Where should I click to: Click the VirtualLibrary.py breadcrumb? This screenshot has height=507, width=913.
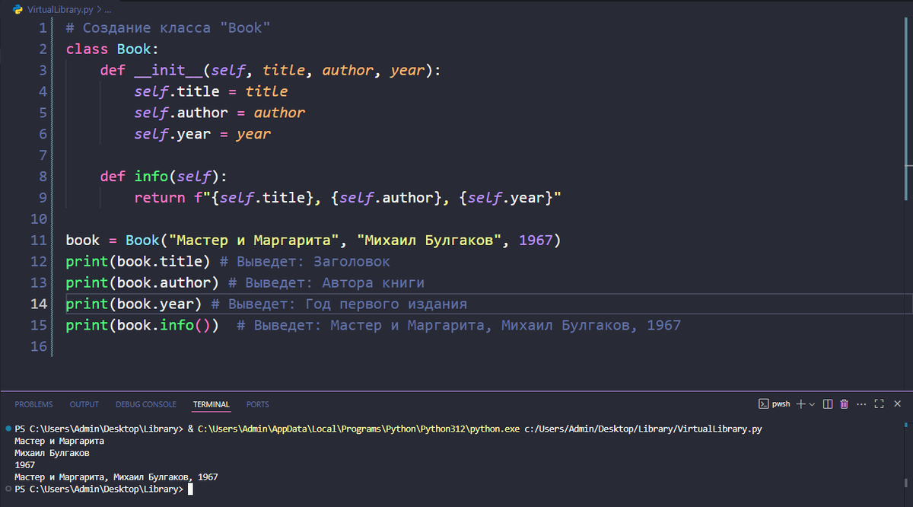point(59,10)
